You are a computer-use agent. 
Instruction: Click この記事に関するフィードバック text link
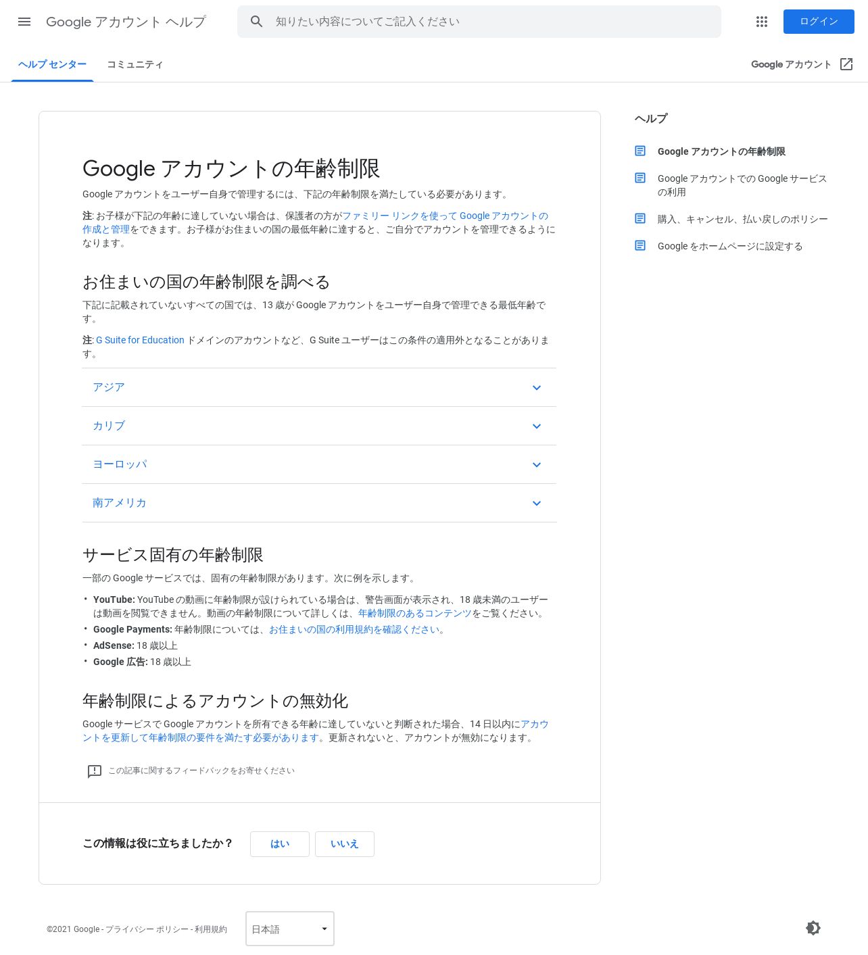(x=201, y=770)
